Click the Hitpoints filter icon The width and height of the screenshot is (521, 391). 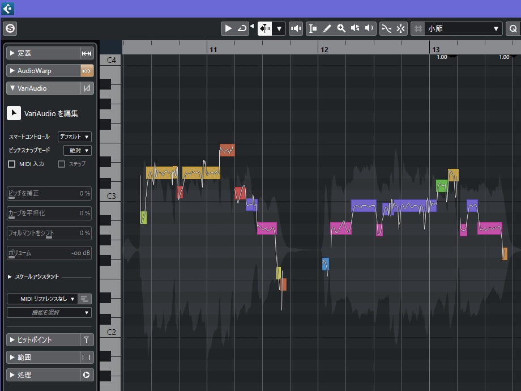[x=87, y=340]
